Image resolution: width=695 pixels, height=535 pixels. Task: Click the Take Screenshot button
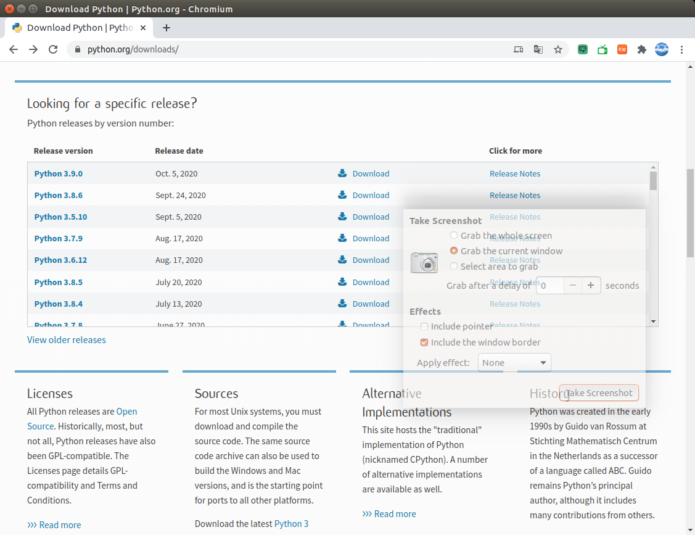pos(599,393)
